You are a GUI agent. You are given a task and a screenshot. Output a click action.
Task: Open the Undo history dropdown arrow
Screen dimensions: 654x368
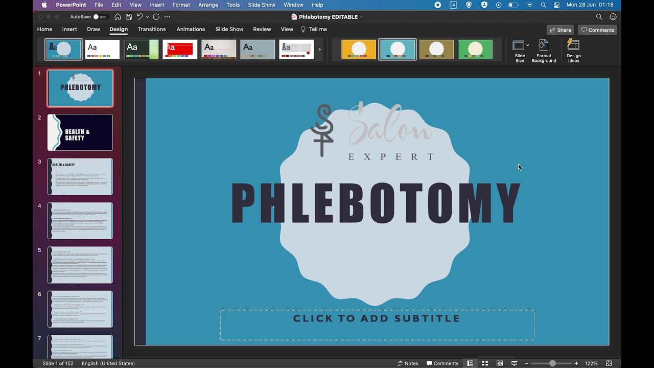[148, 17]
